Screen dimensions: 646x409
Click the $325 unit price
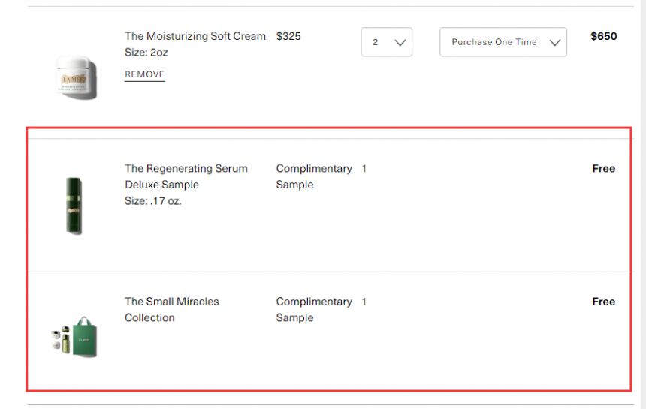288,36
